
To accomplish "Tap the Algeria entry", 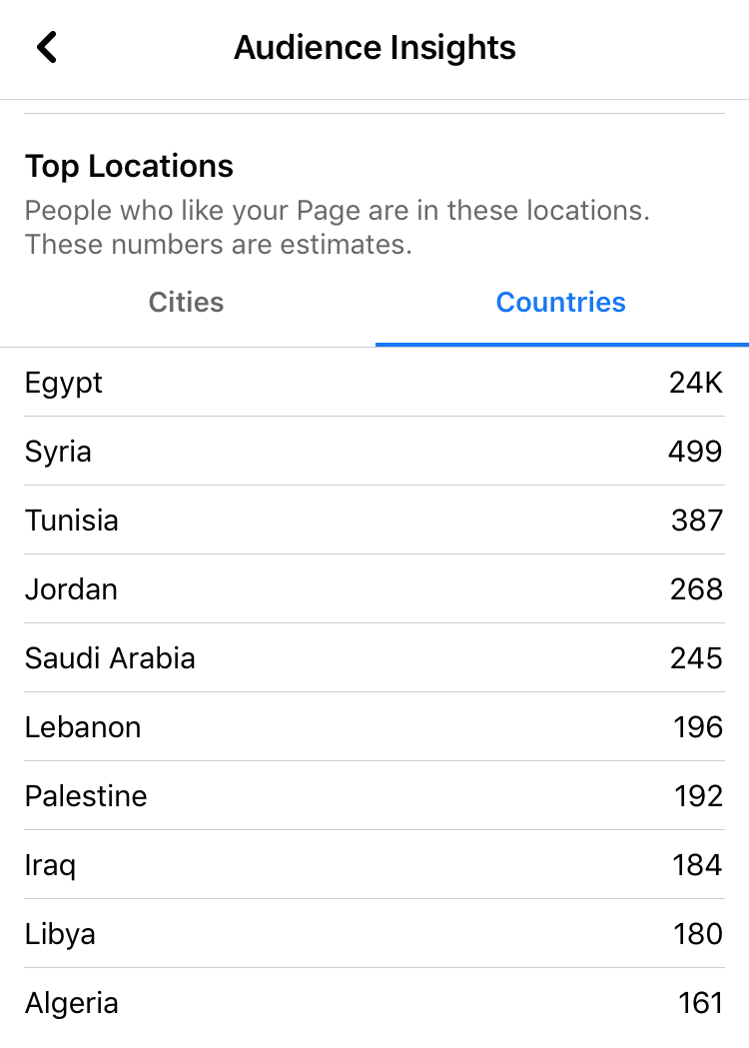I will [x=374, y=1003].
